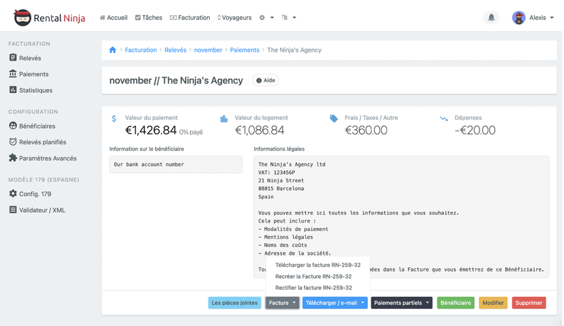The image size is (564, 326).
Task: Click the building icon beside Valeur du logement
Action: (x=223, y=118)
